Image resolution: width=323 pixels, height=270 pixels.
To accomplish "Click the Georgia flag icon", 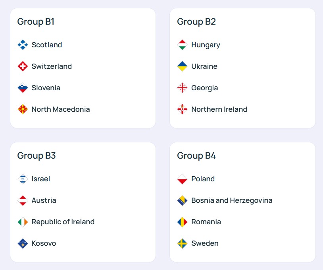I will click(182, 88).
